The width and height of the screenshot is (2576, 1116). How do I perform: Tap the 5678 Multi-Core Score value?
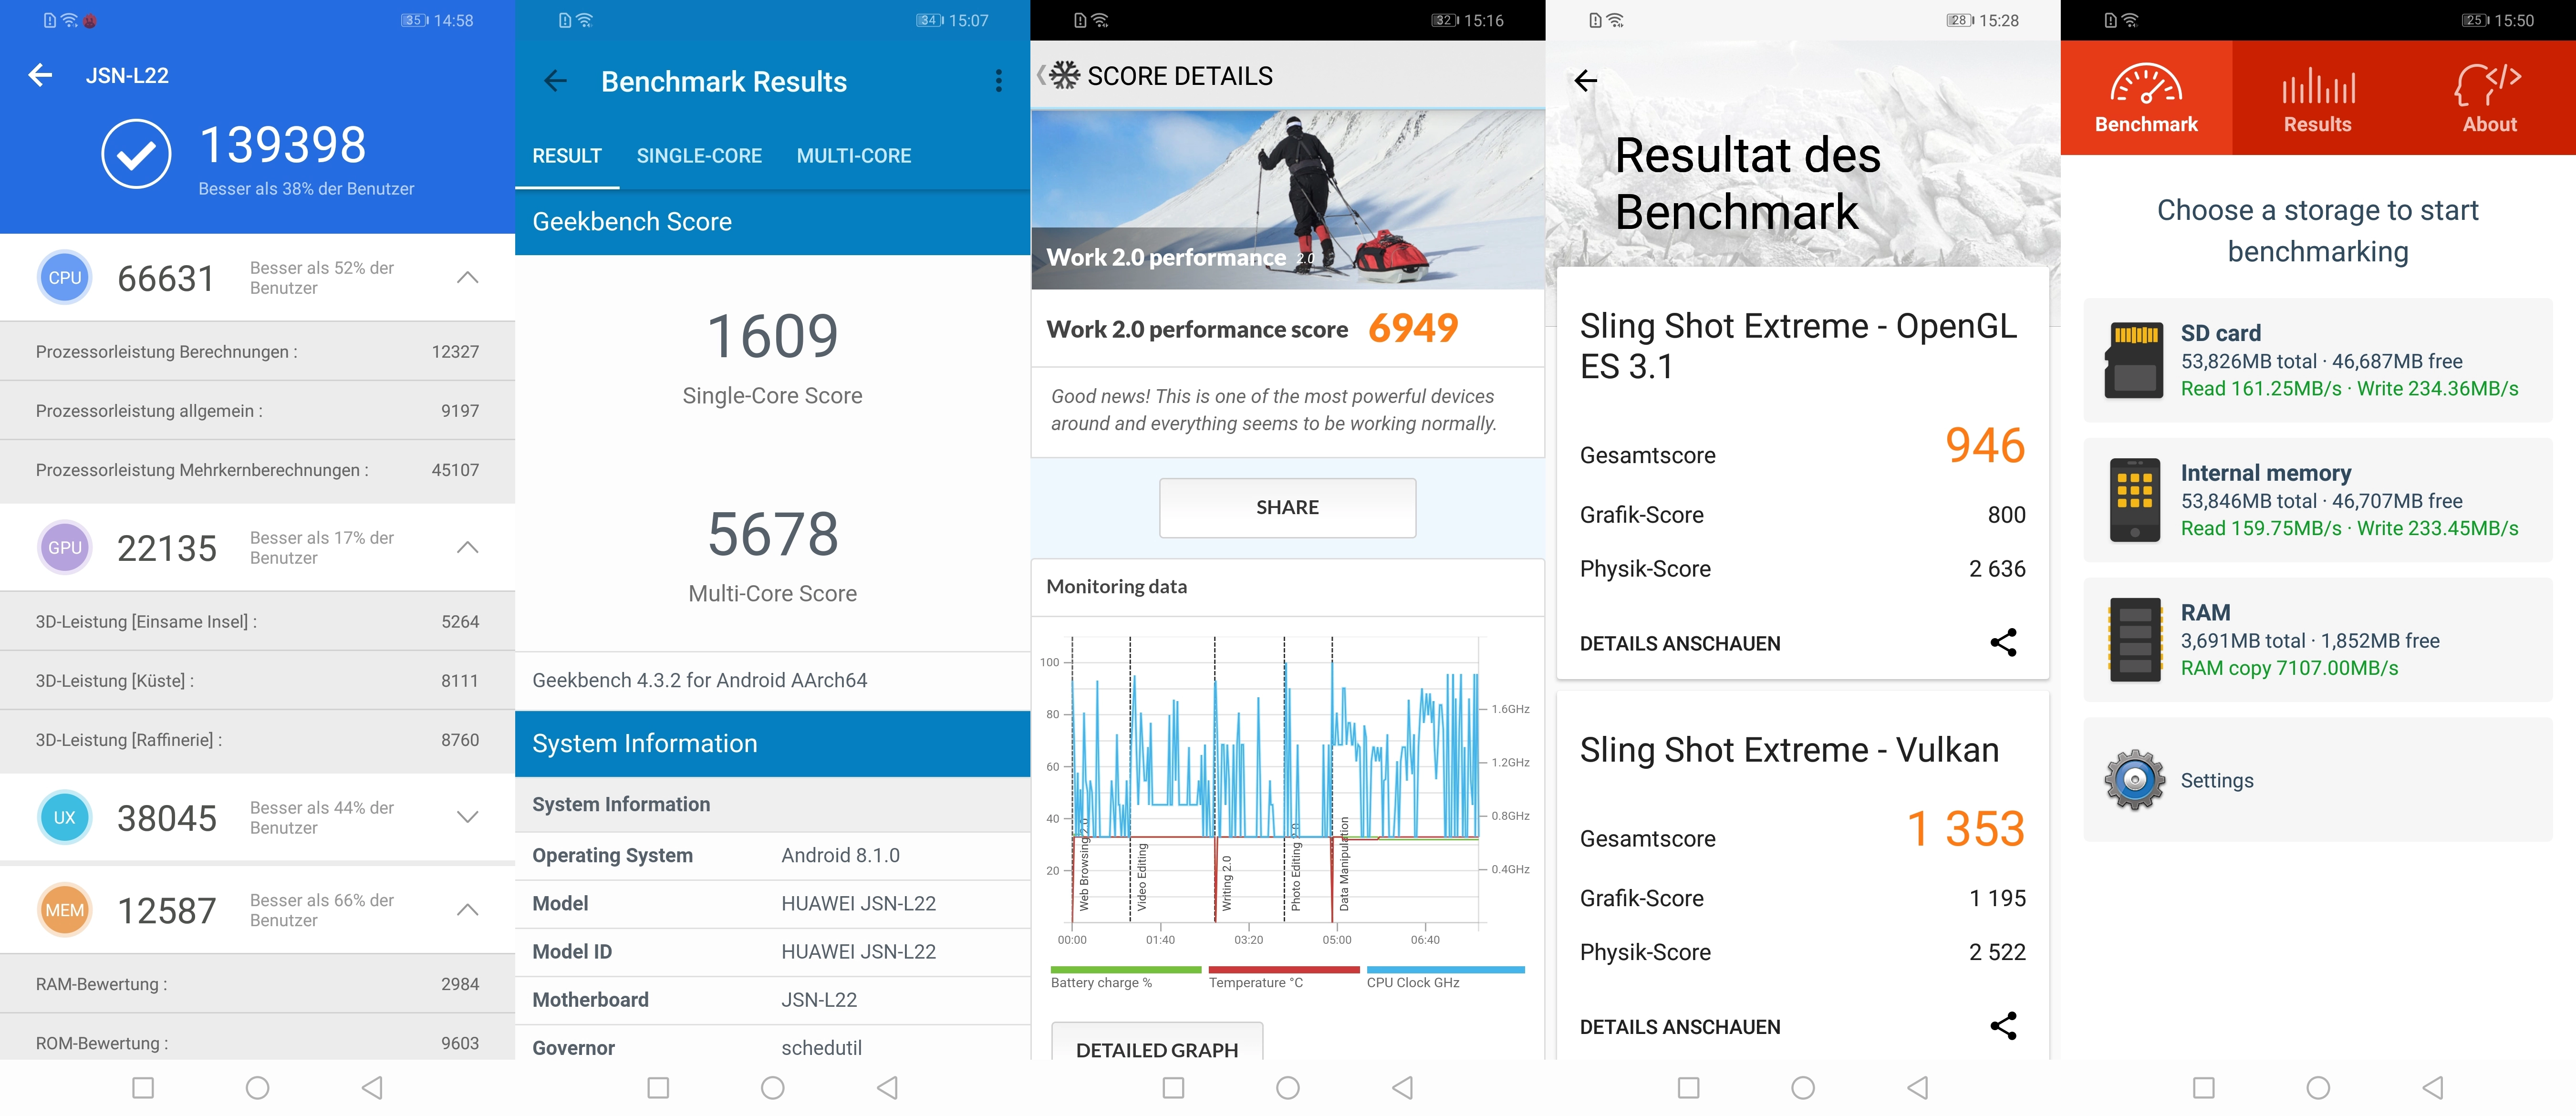tap(773, 534)
